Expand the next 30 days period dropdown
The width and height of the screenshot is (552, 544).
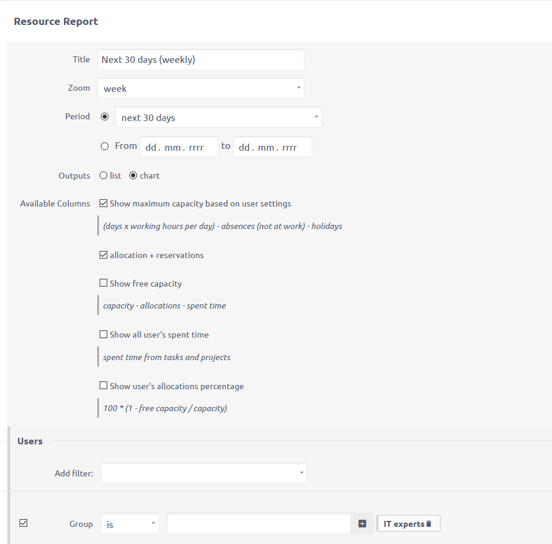(x=218, y=117)
